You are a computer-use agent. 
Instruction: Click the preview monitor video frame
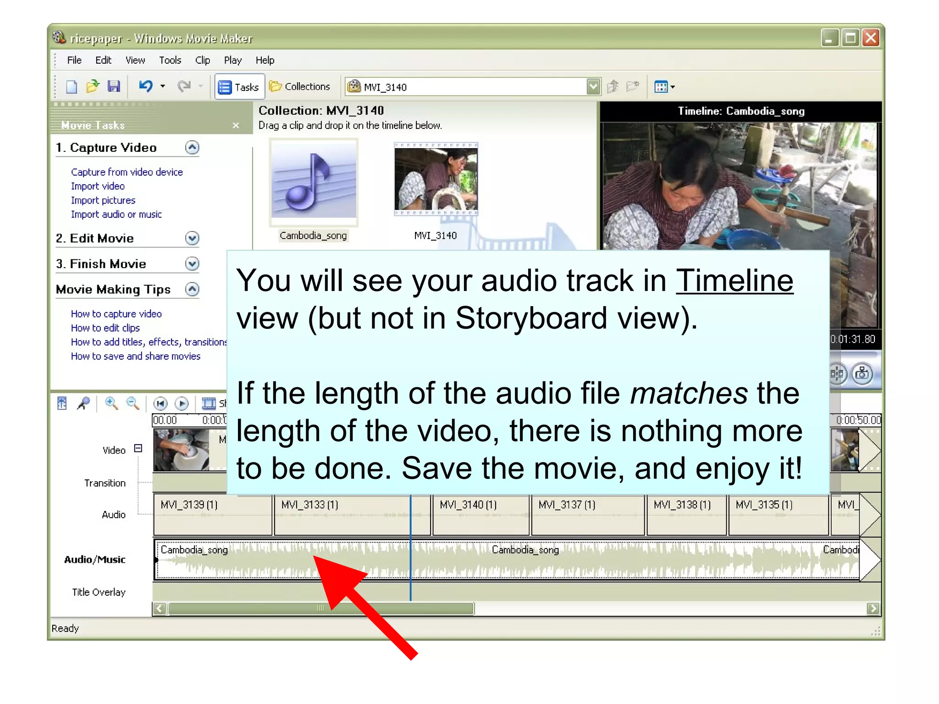740,186
